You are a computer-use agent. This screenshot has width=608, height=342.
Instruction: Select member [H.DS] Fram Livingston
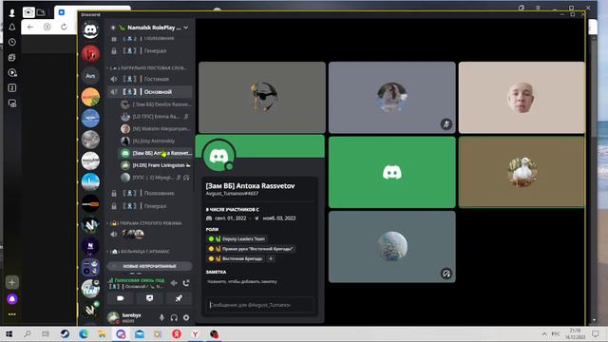pyautogui.click(x=156, y=165)
